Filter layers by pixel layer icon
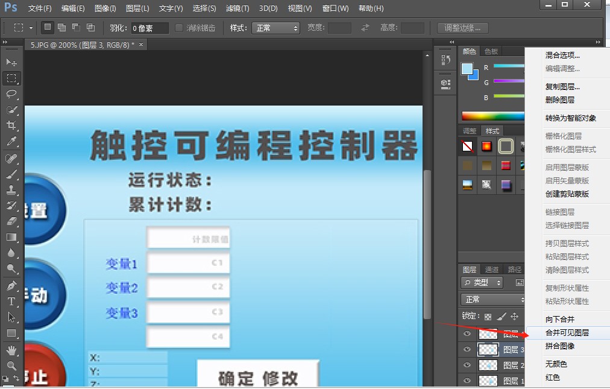This screenshot has height=389, width=610. coord(520,283)
